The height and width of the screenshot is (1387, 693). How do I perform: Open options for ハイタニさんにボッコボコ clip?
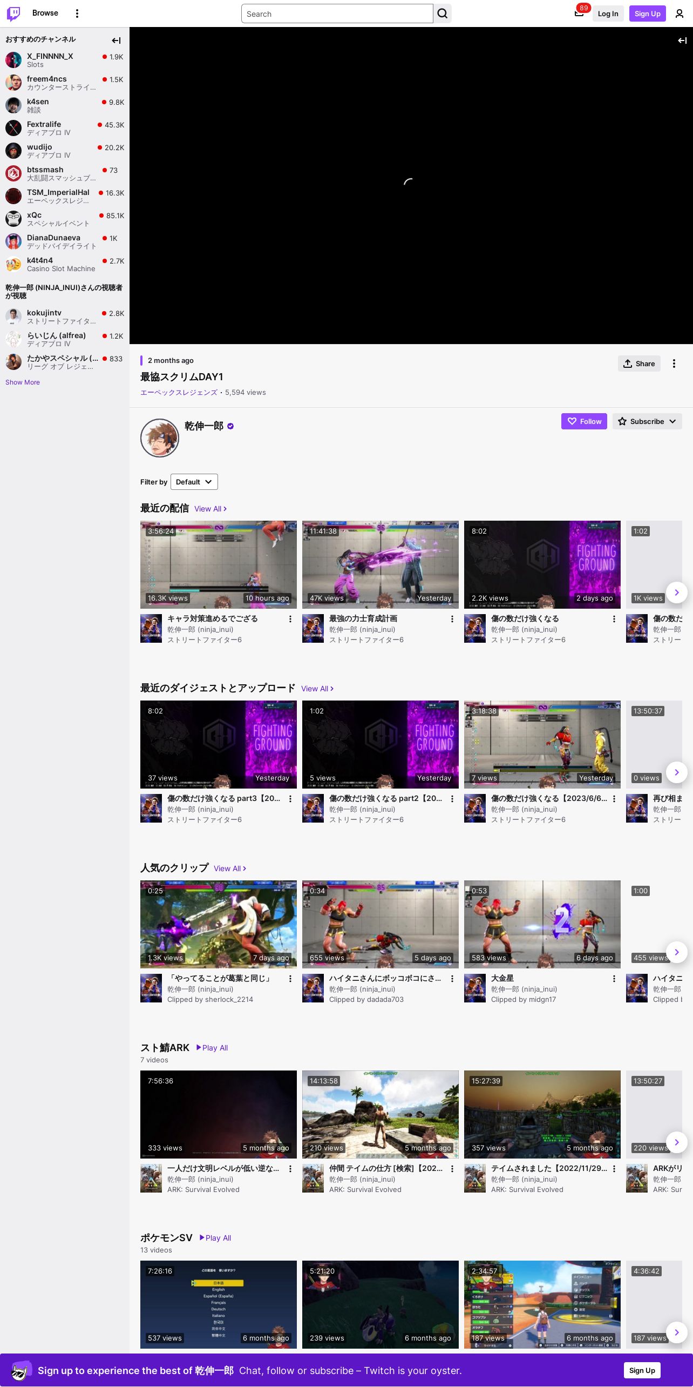[452, 979]
